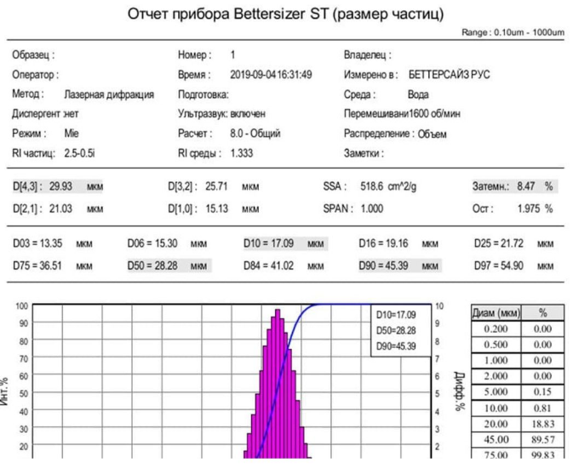Select the Среда value Вода

418,94
